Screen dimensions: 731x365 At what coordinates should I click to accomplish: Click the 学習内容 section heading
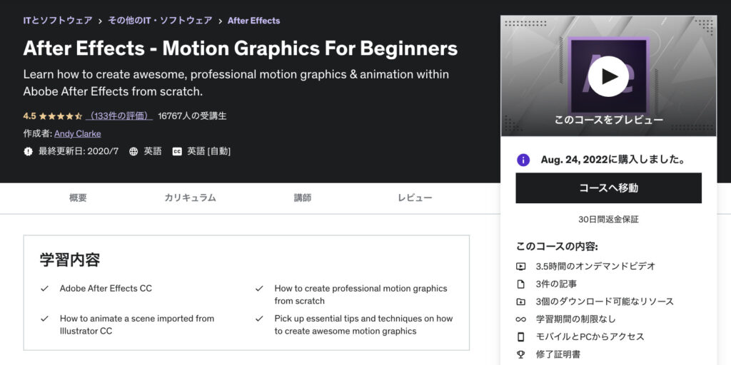[70, 259]
